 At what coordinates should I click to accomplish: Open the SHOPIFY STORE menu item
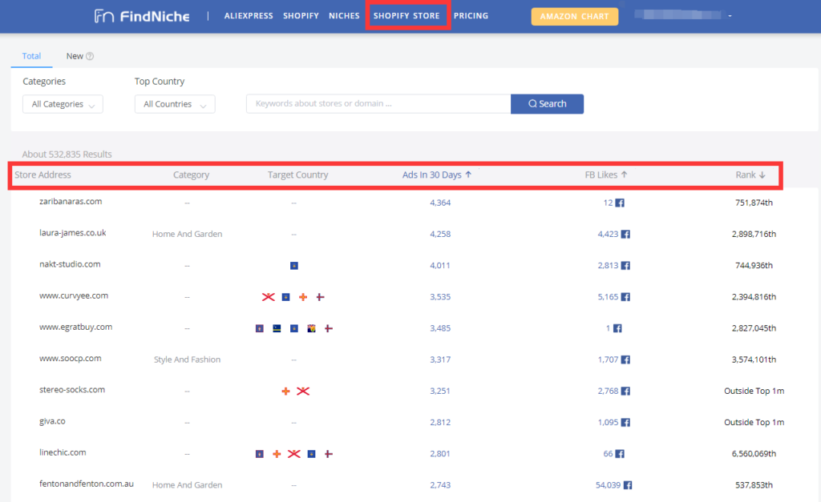[x=406, y=16]
